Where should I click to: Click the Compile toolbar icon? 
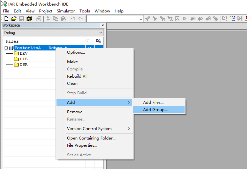(225, 19)
